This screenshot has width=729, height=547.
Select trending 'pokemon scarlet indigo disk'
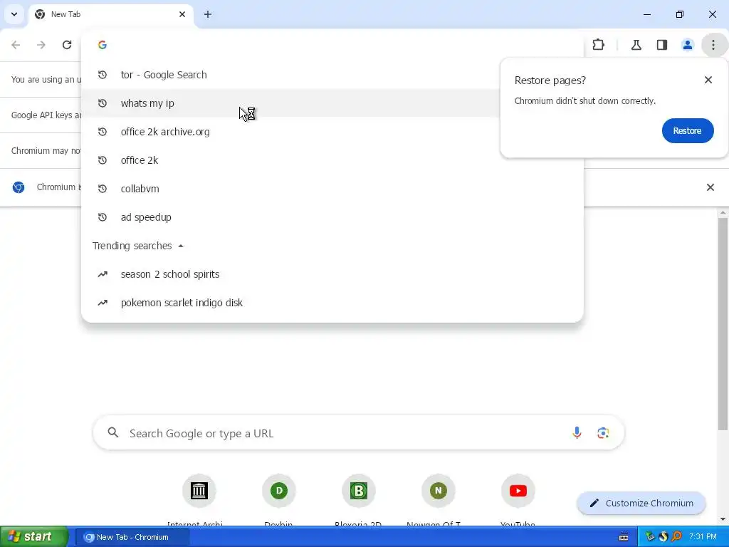pos(332,303)
